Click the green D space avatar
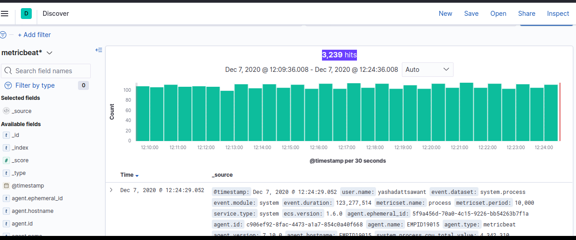The image size is (576, 240). 26,14
